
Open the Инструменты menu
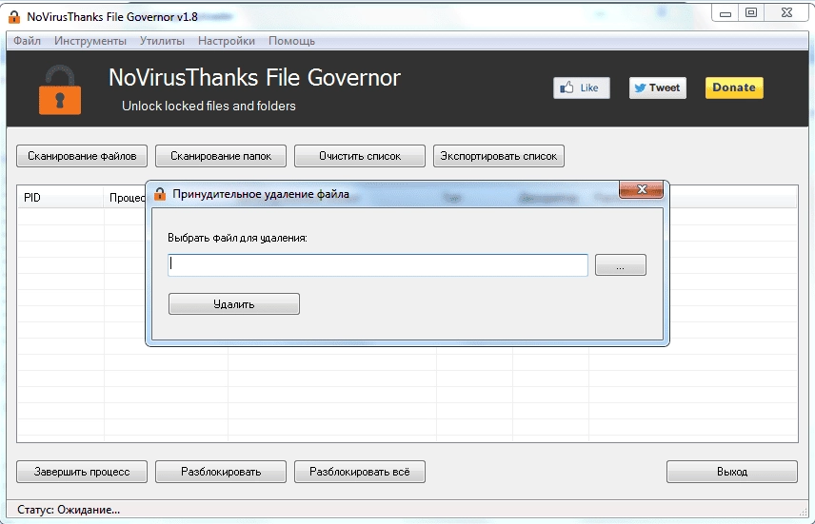pos(90,41)
